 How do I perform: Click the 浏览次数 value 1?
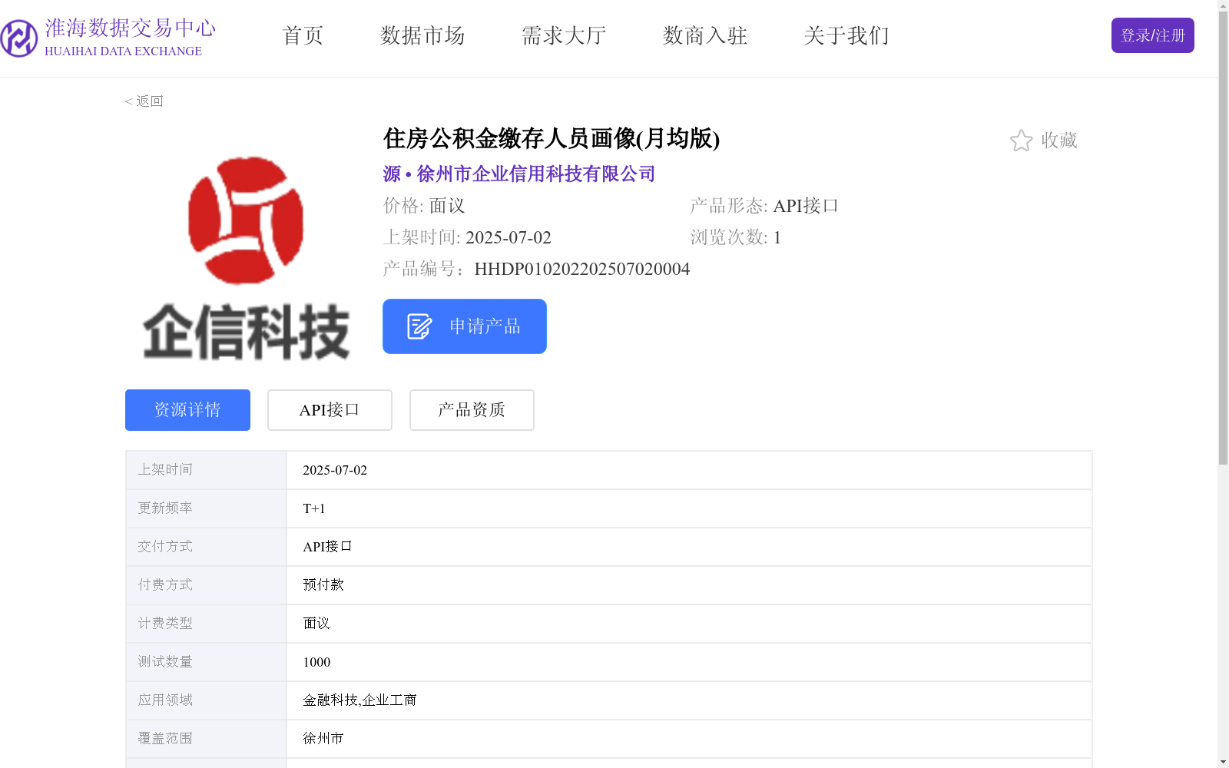point(777,237)
